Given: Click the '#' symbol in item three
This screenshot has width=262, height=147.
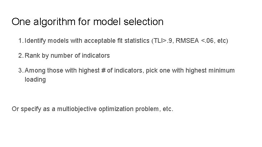Looking at the screenshot, I should pyautogui.click(x=103, y=70).
